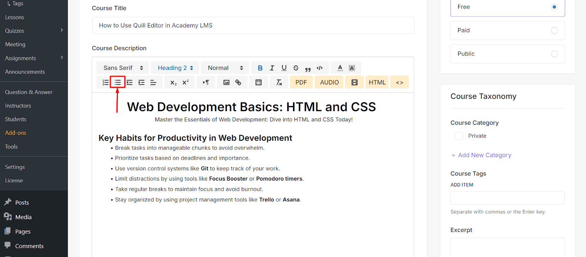Screen dimensions: 586x257
Task: Apply strikethrough to text
Action: point(296,68)
